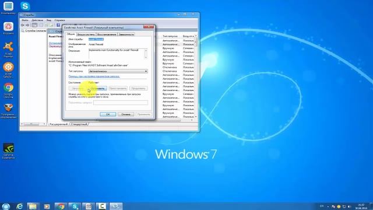Switch to the Расширенный view tab
The height and width of the screenshot is (210, 373).
58,124
